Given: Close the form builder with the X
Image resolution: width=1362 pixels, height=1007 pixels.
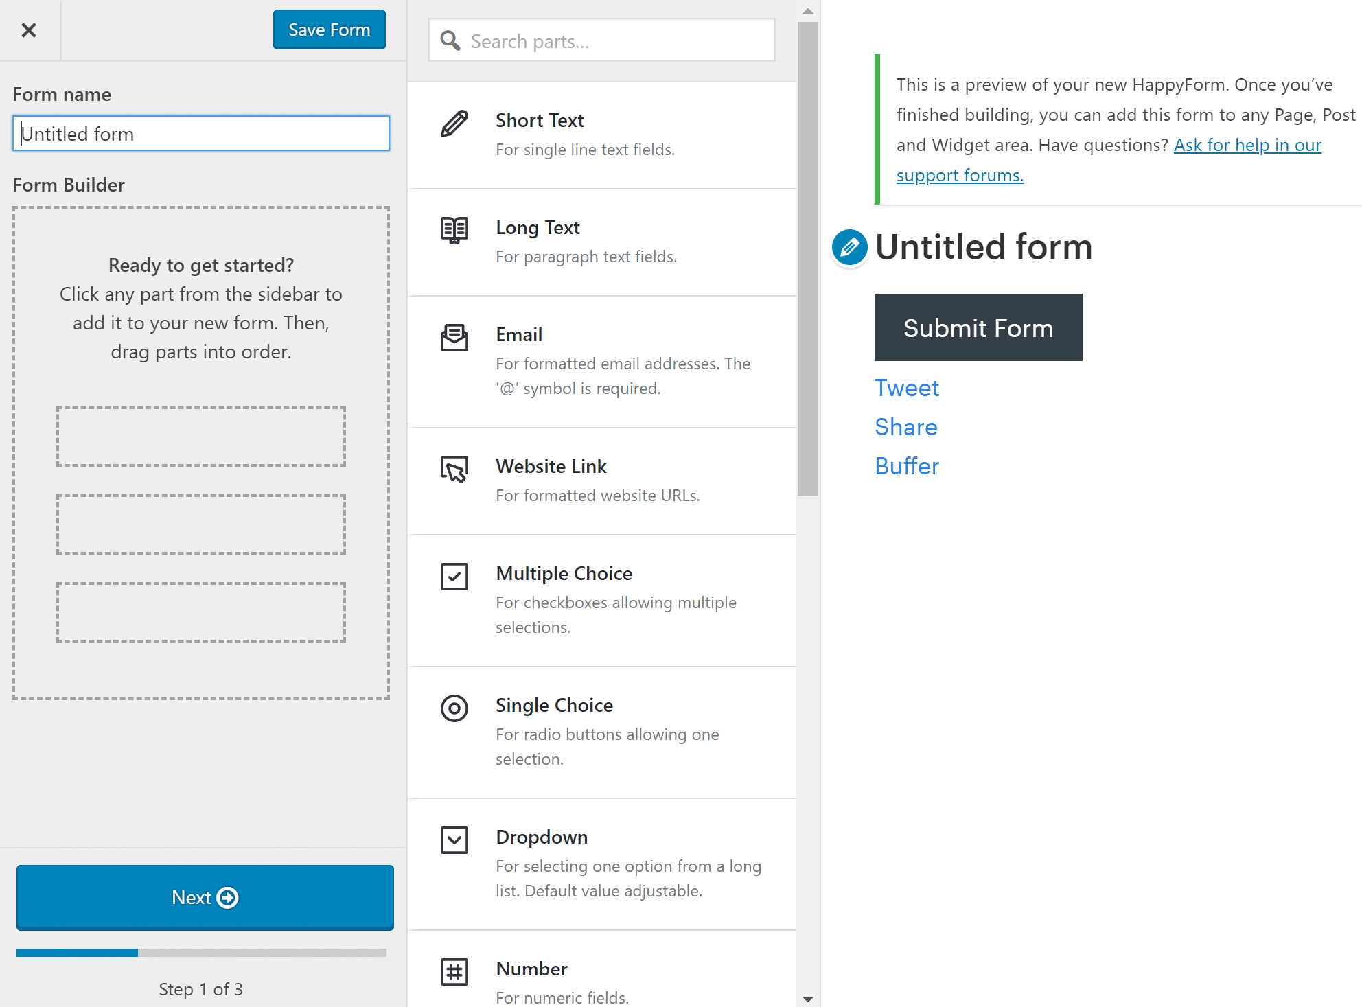Looking at the screenshot, I should pyautogui.click(x=29, y=30).
